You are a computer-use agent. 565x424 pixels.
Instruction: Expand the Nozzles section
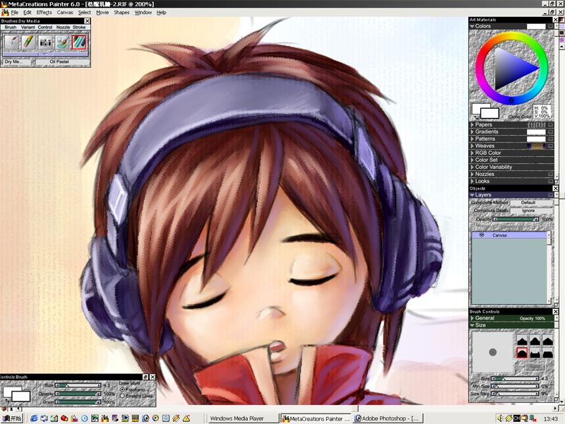472,174
